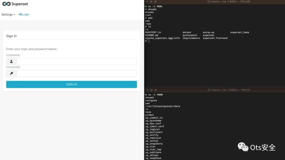
Task: Click the SIGN IN button
Action: (72, 84)
